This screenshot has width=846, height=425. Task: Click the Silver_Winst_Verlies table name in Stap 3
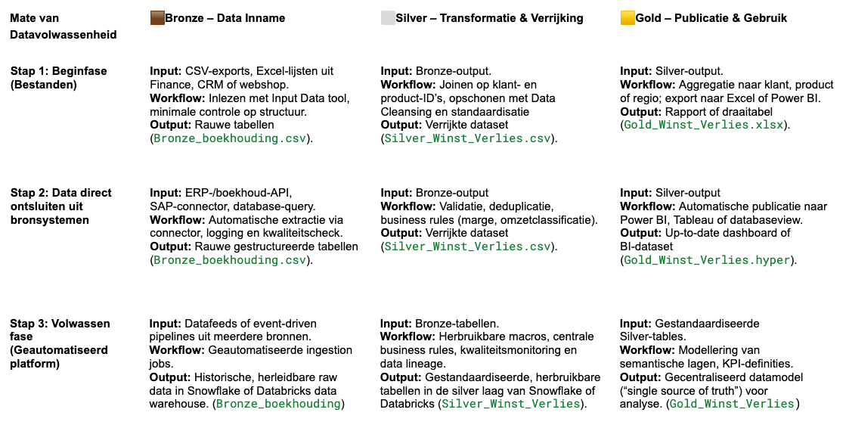click(510, 404)
